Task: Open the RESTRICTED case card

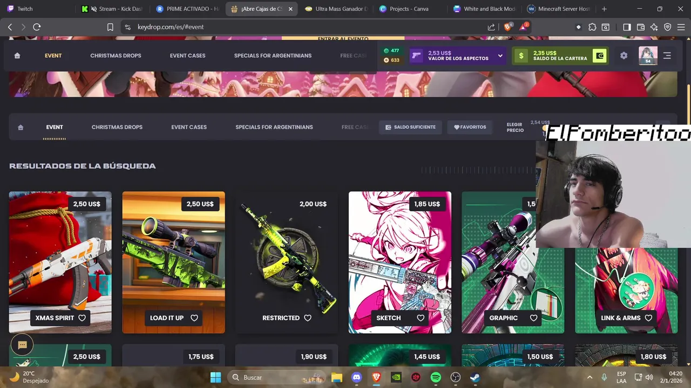Action: 287,262
